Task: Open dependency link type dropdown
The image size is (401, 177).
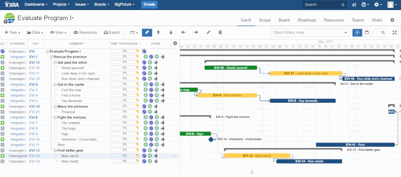Action: tap(134, 32)
